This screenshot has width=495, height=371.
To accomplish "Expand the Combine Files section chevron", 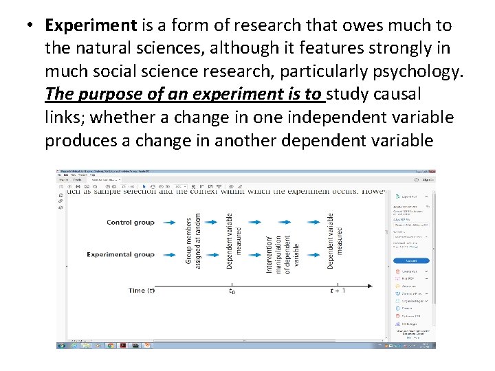I will pos(426,294).
